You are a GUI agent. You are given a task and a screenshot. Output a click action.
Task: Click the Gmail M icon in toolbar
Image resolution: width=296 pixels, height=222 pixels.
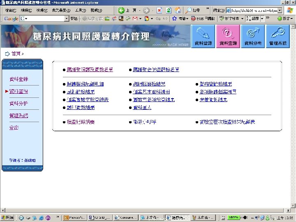click(x=135, y=18)
